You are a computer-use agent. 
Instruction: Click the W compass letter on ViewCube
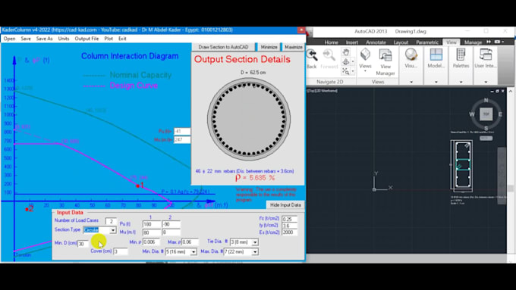(x=472, y=114)
